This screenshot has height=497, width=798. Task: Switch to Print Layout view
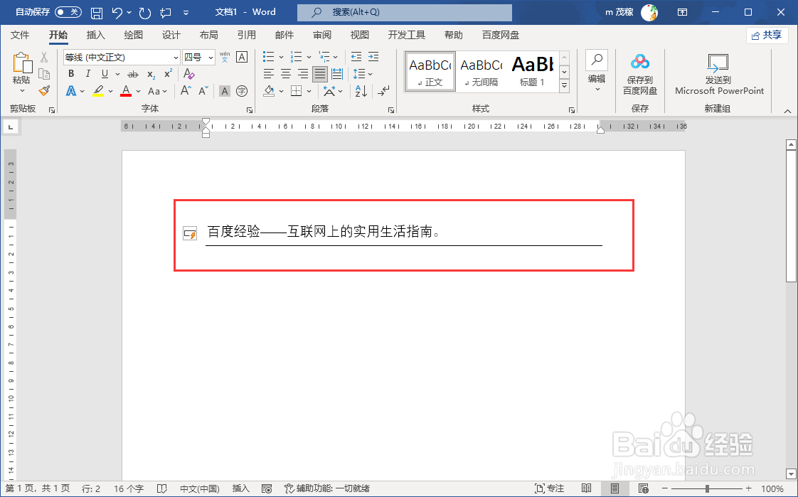(x=615, y=488)
